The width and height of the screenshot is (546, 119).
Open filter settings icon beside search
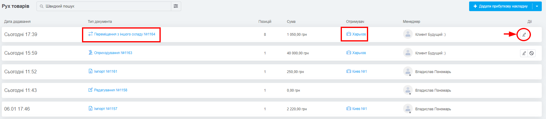click(176, 6)
